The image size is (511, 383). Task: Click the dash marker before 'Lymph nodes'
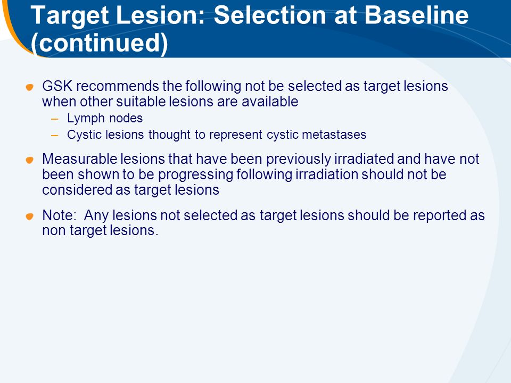click(54, 119)
